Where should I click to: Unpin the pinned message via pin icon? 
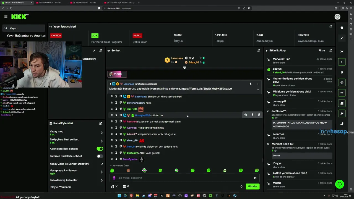(251, 84)
